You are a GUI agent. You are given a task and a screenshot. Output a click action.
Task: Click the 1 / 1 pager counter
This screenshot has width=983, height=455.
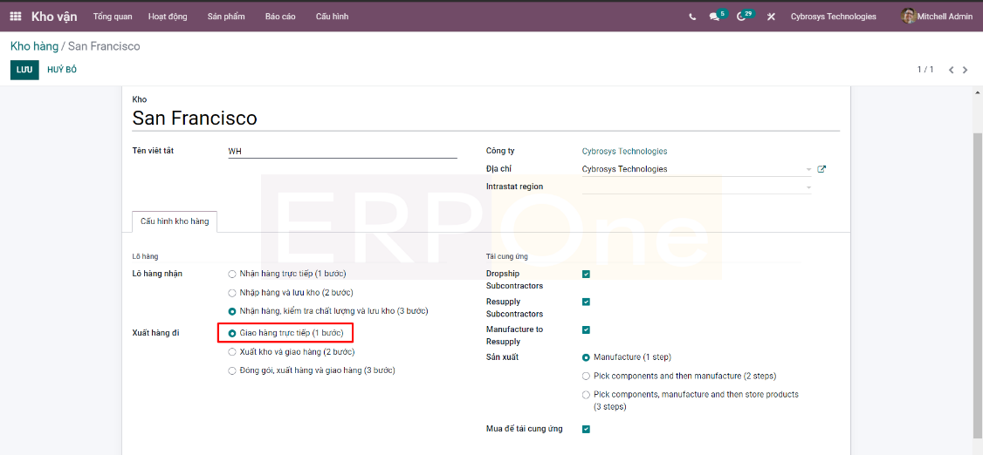pyautogui.click(x=925, y=70)
